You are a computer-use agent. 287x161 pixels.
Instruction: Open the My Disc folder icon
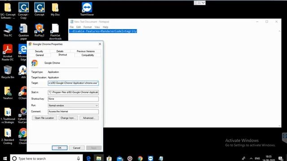(x=55, y=9)
